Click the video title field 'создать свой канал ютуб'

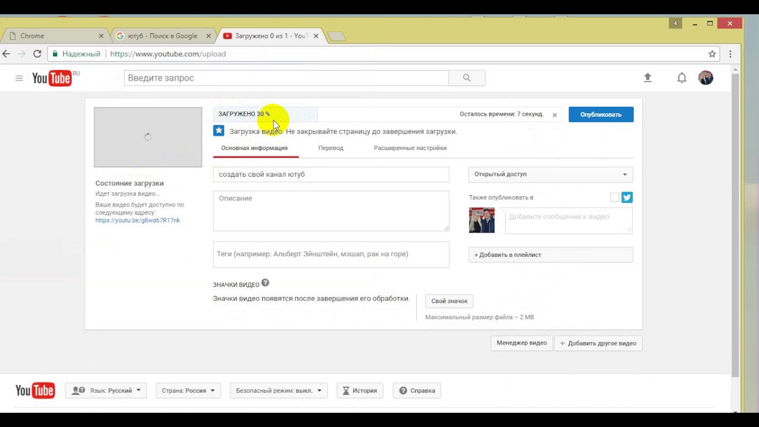click(x=331, y=174)
